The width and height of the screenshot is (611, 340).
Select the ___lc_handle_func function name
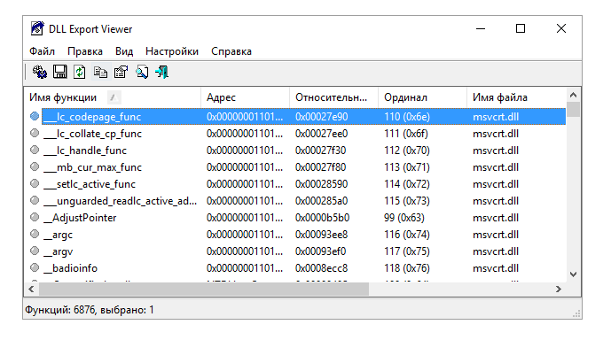tap(85, 151)
